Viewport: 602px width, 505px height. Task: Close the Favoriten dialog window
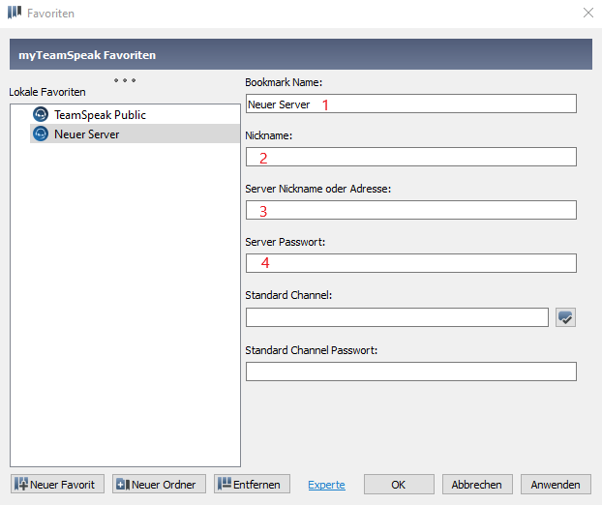pos(588,13)
